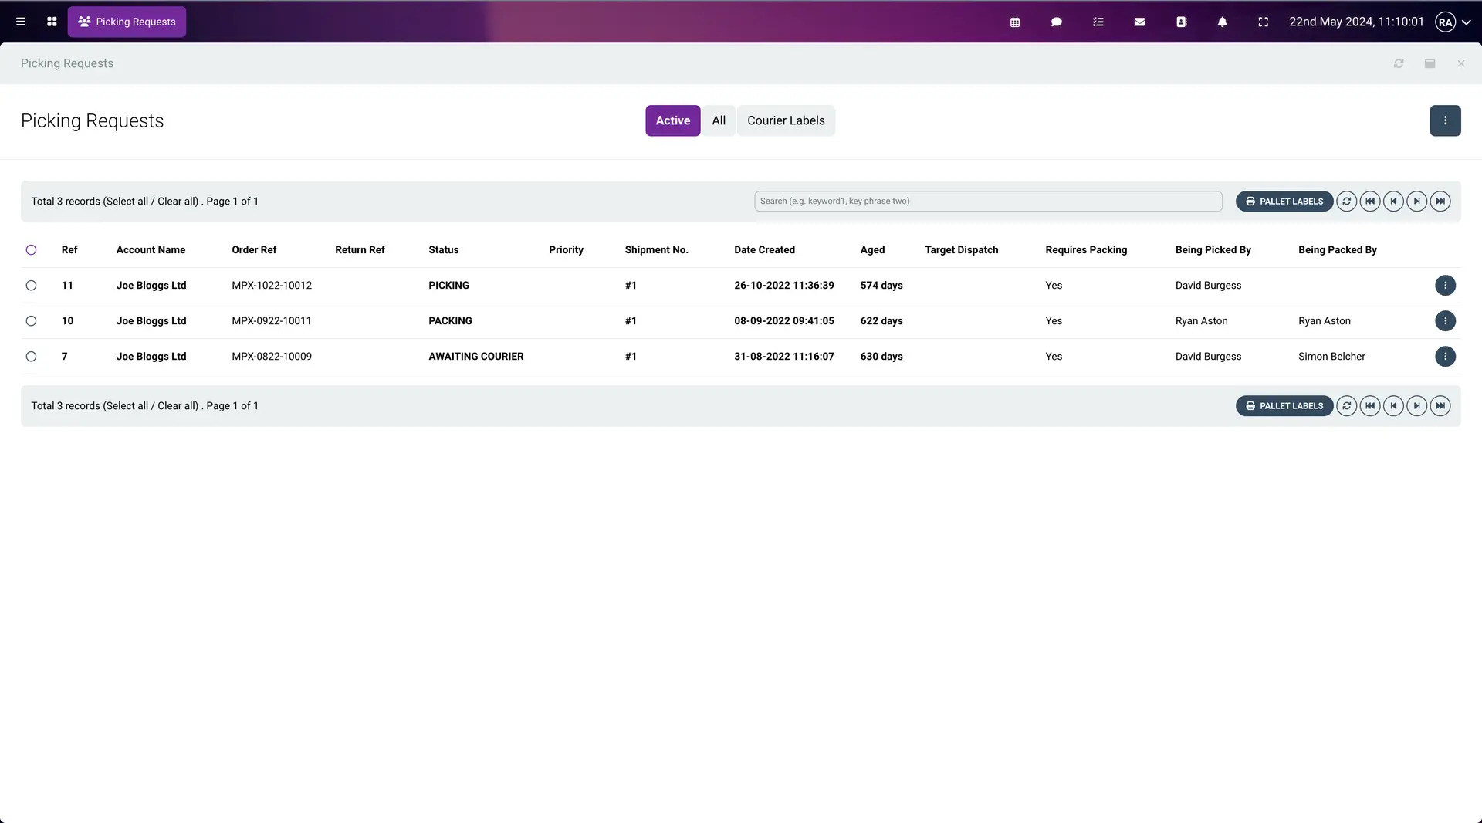Select the row with Ref 11

[x=31, y=286]
